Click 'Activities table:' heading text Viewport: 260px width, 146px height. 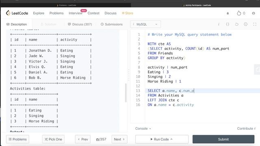click(x=28, y=88)
